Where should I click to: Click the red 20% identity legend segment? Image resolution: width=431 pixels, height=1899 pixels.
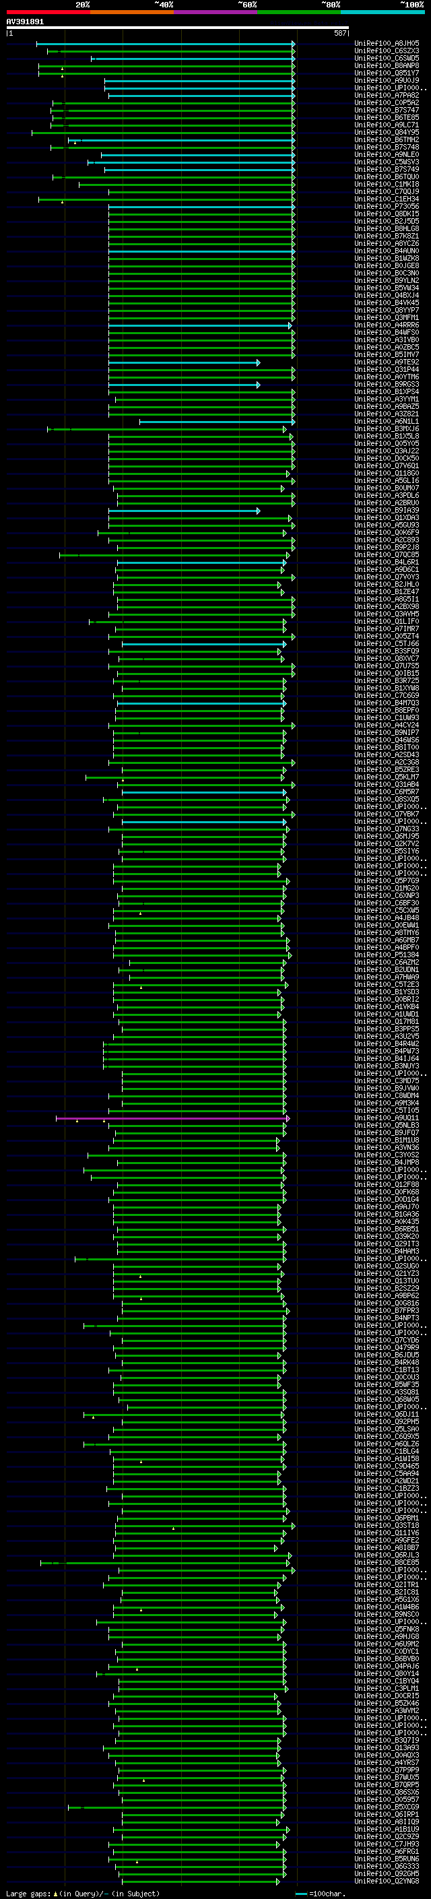48,12
